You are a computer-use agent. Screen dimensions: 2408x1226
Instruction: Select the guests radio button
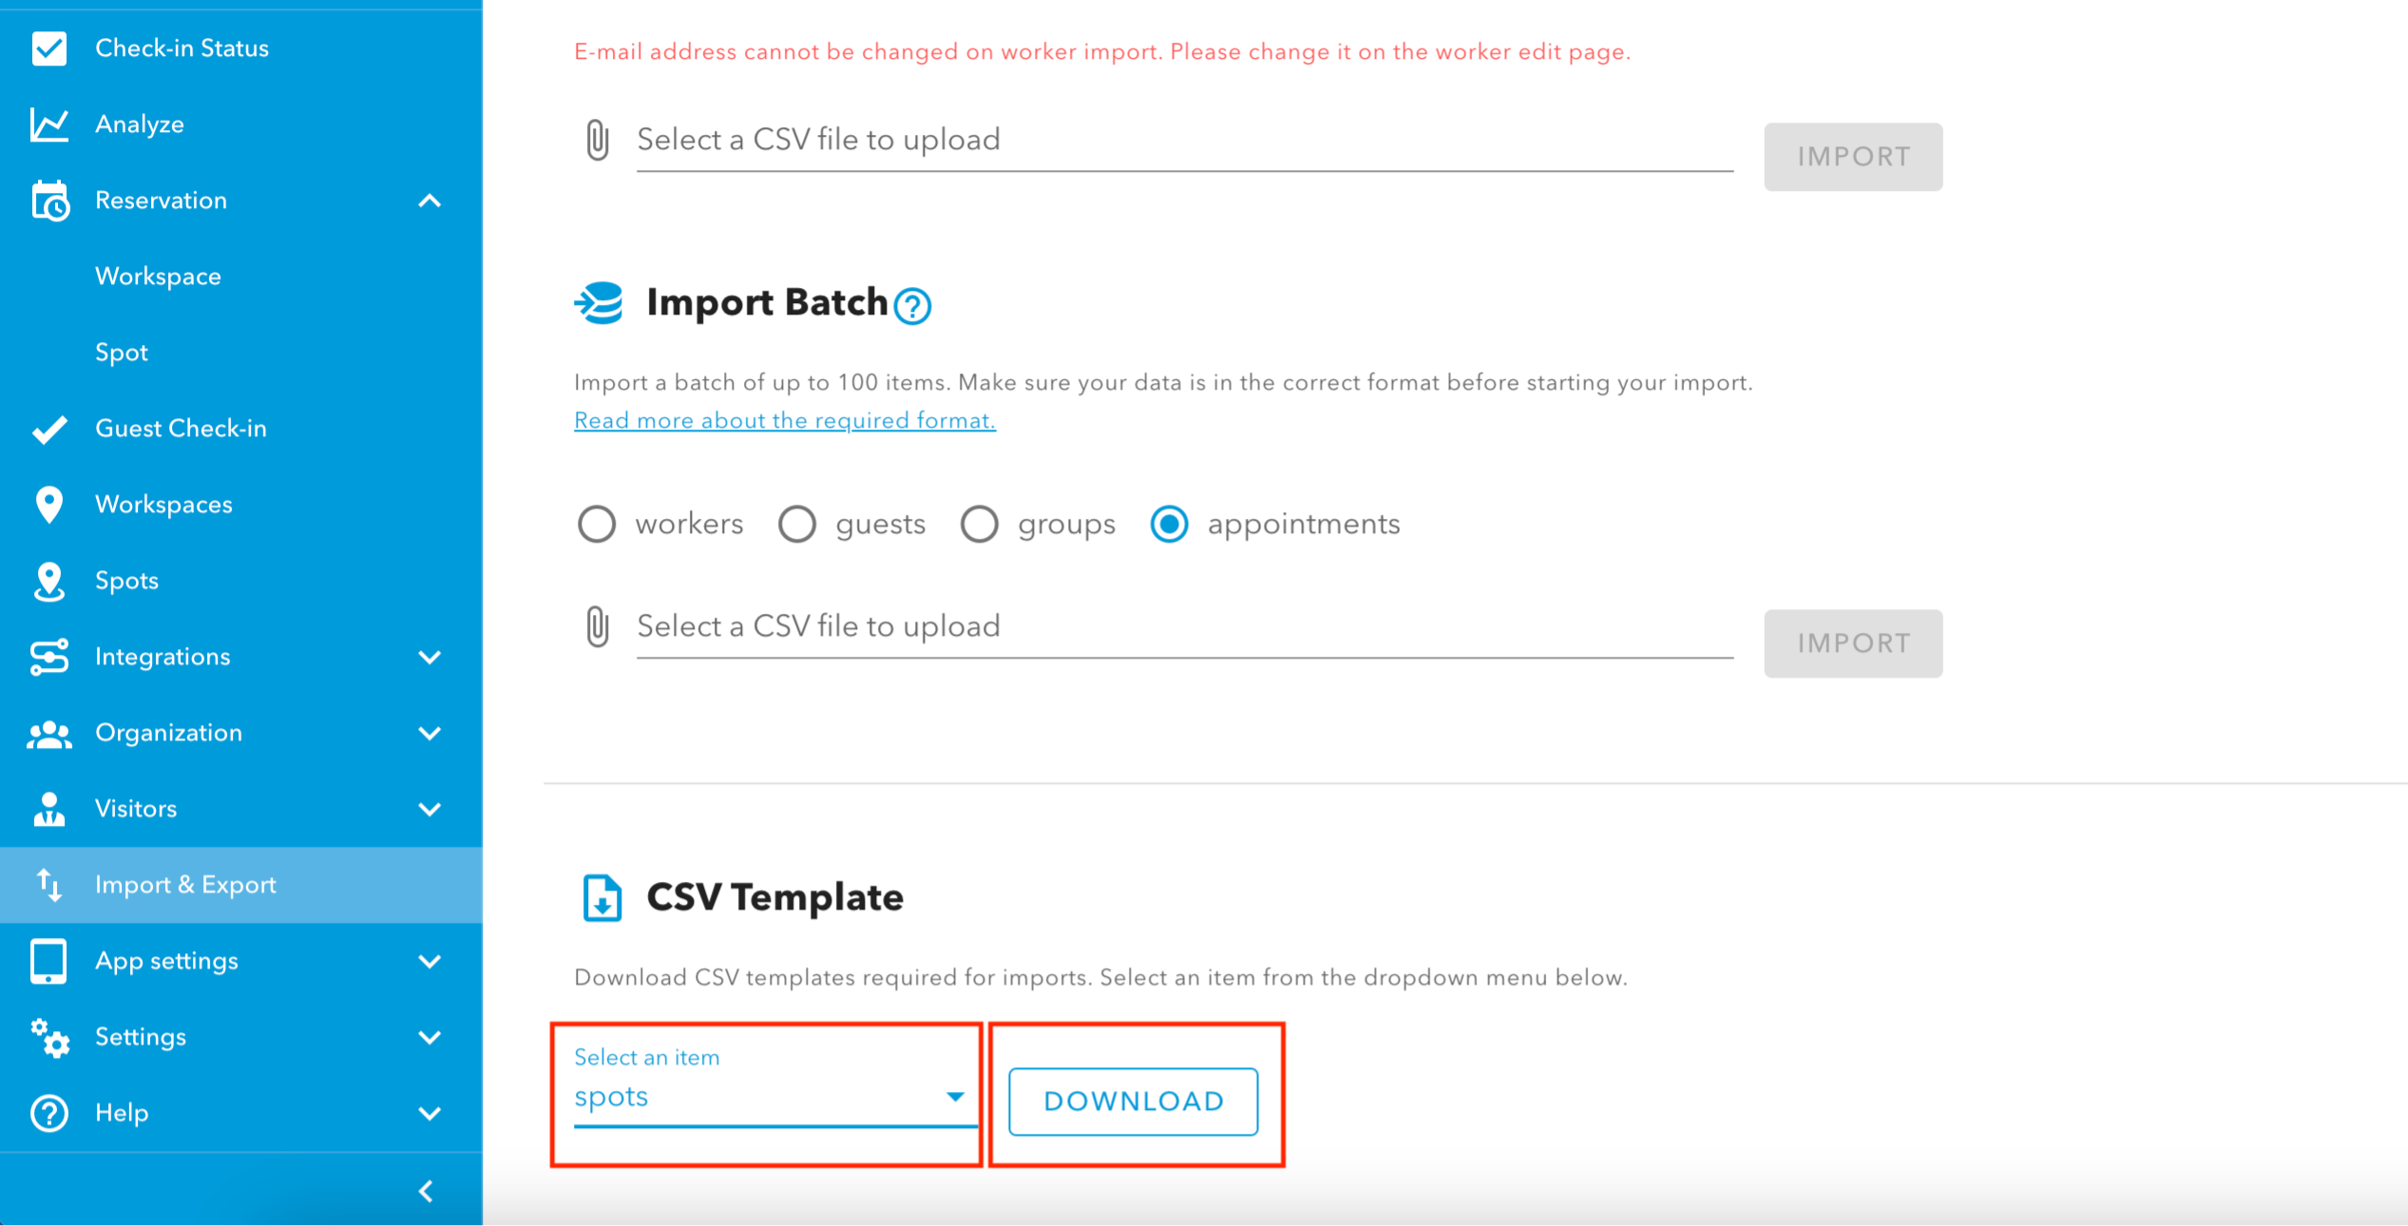click(797, 525)
